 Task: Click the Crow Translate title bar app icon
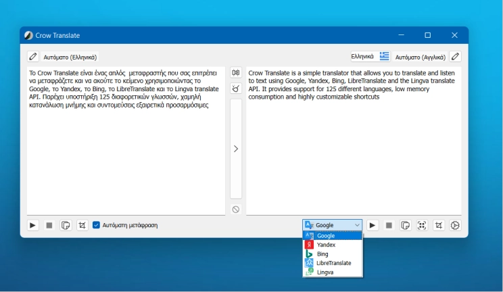coord(28,35)
